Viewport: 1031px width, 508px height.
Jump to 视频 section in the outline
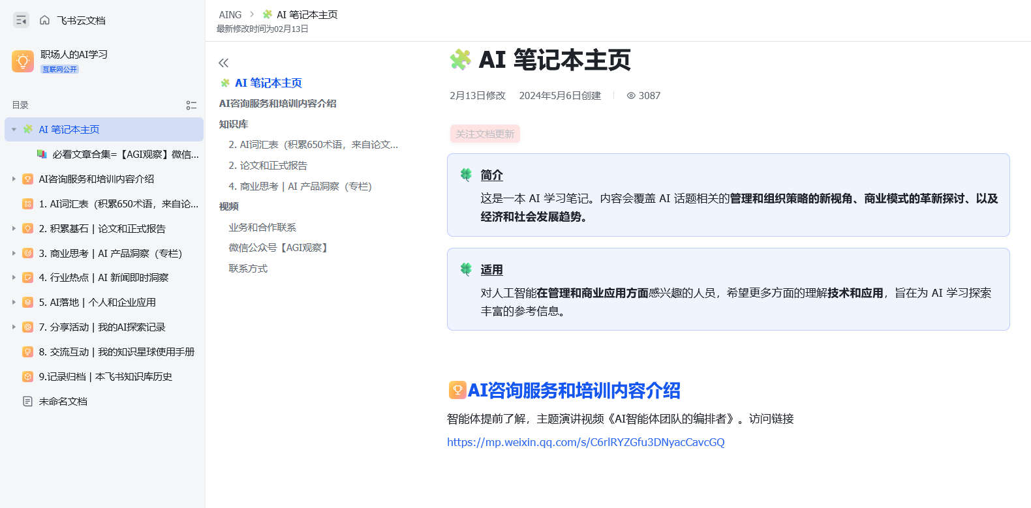pyautogui.click(x=228, y=206)
